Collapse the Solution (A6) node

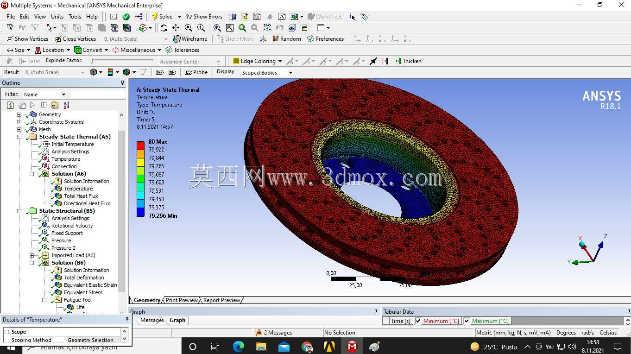coord(32,174)
